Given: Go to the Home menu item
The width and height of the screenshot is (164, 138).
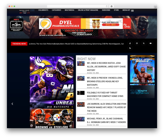Looking at the screenshot, I should tap(32, 10).
